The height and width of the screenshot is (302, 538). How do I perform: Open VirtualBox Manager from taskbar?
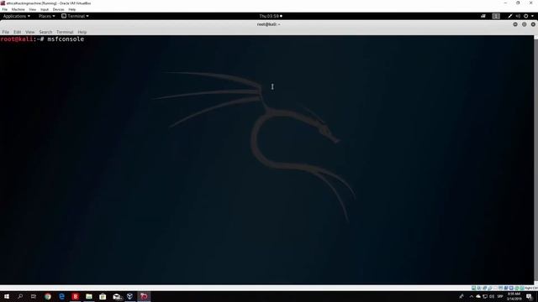[130, 296]
